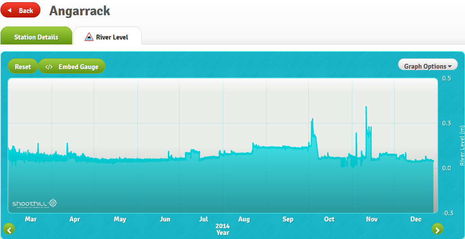
Task: Click the embed code brackets icon
Action: [49, 66]
